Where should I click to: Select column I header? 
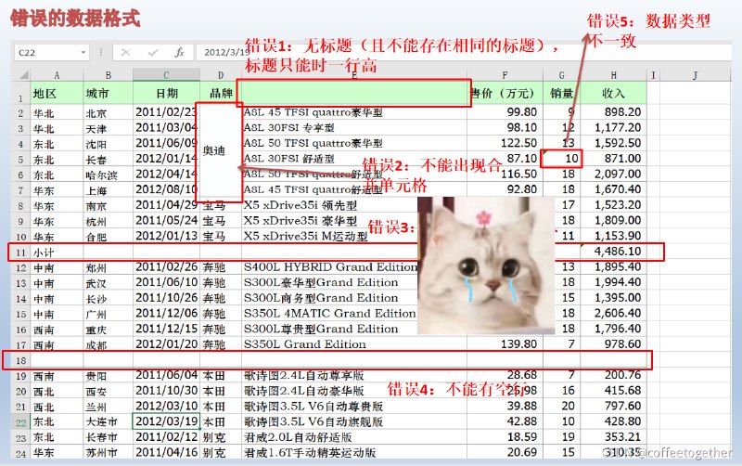(653, 75)
